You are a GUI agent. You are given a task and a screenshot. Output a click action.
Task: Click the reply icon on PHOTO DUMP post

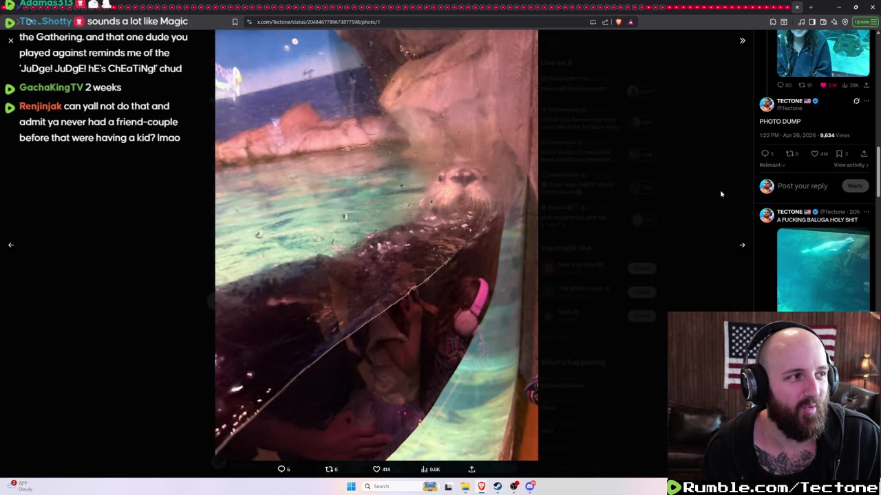(765, 153)
